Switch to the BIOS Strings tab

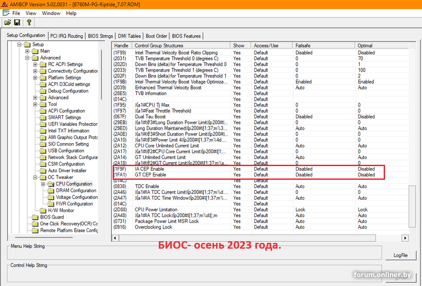(100, 36)
